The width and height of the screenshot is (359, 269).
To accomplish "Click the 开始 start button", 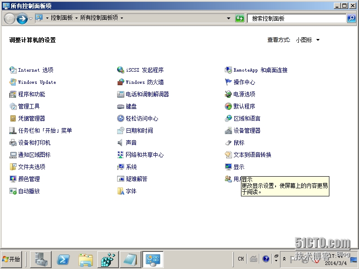I will [12, 259].
